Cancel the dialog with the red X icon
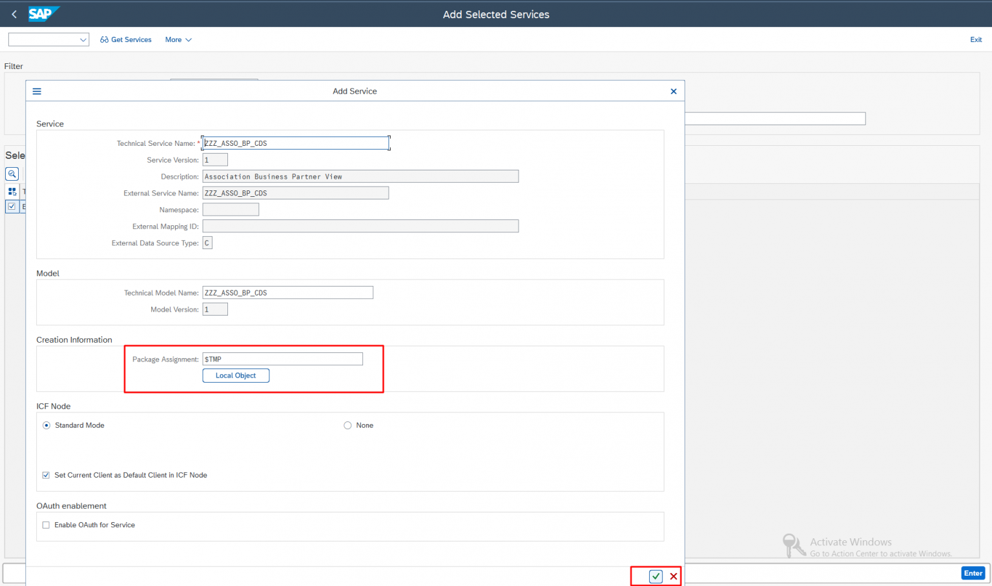 coord(674,576)
